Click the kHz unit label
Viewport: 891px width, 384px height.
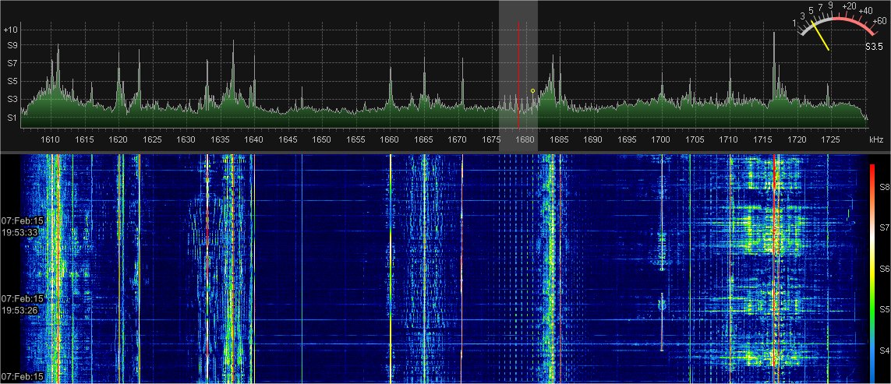(x=875, y=140)
